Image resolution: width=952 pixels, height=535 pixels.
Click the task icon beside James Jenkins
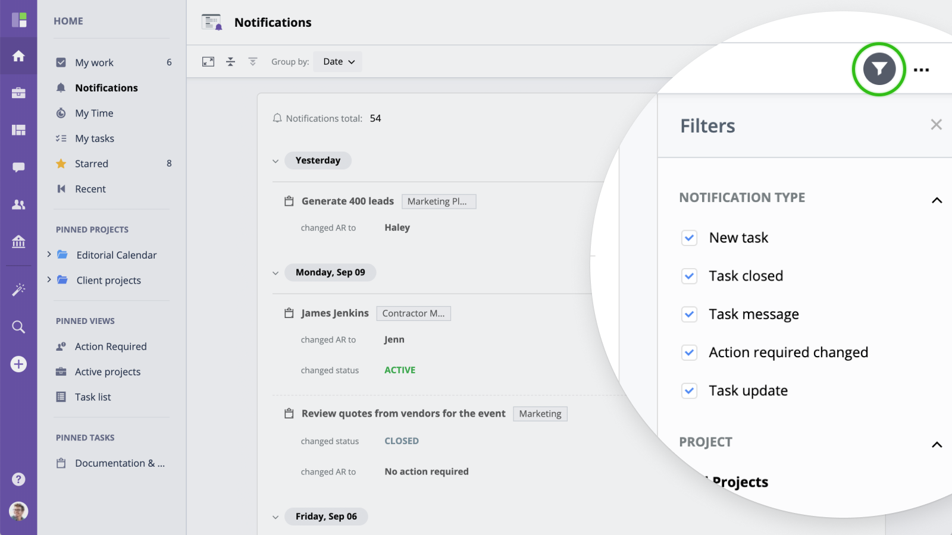[289, 313]
